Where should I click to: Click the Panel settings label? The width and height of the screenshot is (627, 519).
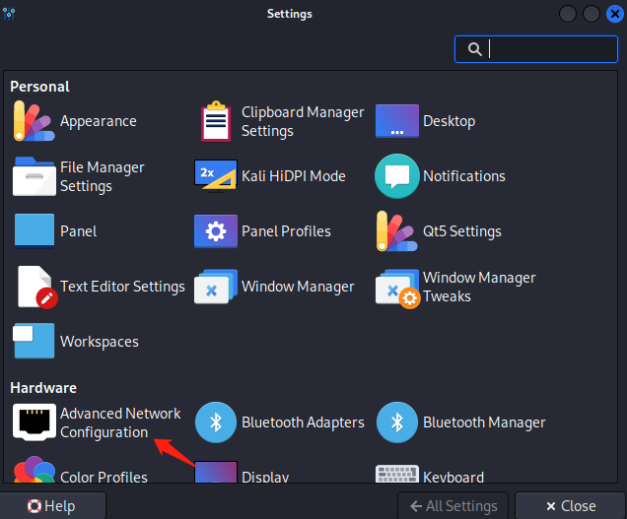[79, 231]
